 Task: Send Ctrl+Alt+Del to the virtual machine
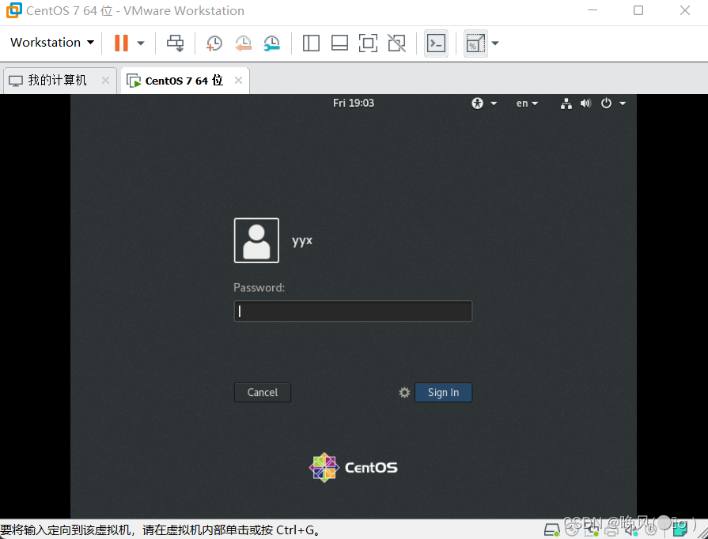[x=175, y=43]
